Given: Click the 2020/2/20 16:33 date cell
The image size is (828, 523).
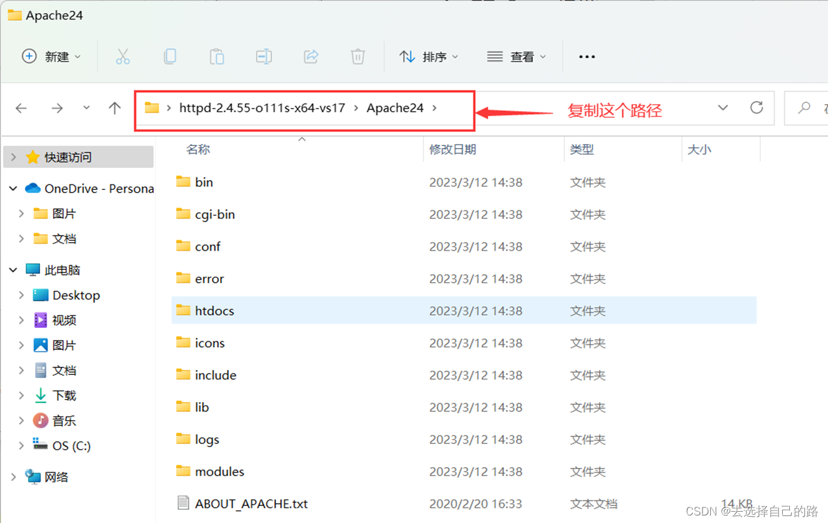Looking at the screenshot, I should (475, 504).
